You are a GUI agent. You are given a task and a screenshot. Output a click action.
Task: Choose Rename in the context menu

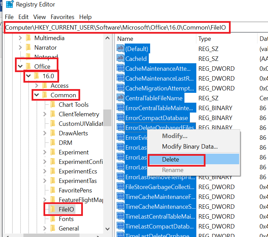tap(193, 170)
